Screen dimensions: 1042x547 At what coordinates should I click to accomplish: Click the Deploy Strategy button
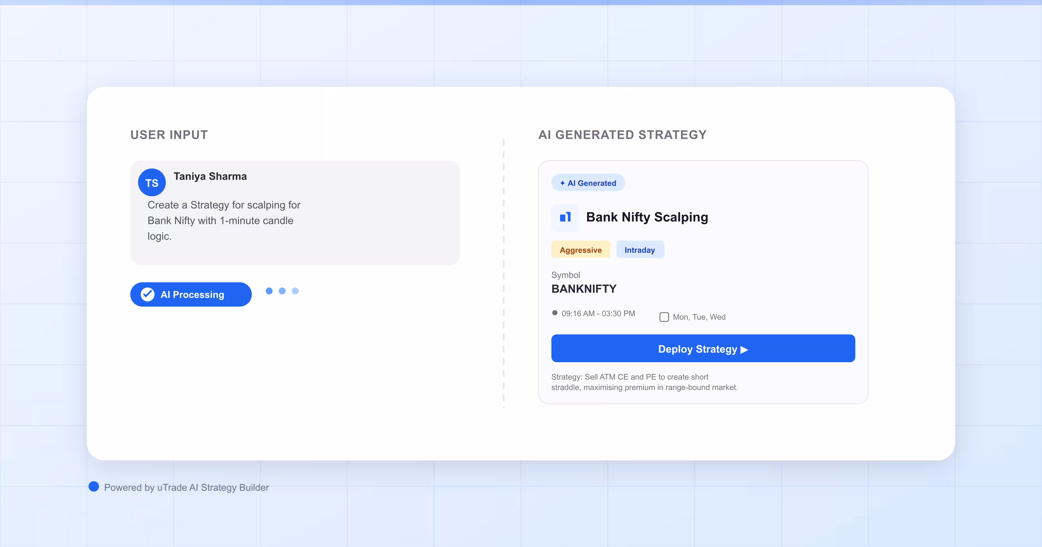pyautogui.click(x=703, y=348)
